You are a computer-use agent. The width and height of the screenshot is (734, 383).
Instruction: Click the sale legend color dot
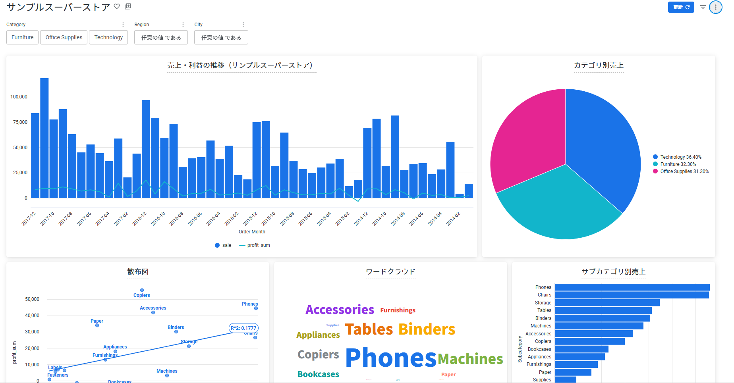[x=217, y=245]
